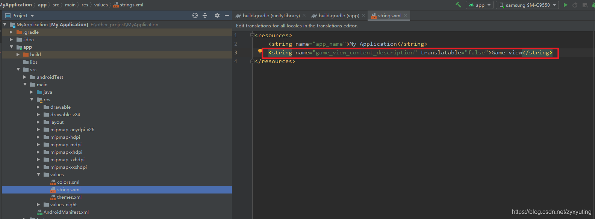Click line number 3 in the gutter
The height and width of the screenshot is (219, 595).
point(236,52)
